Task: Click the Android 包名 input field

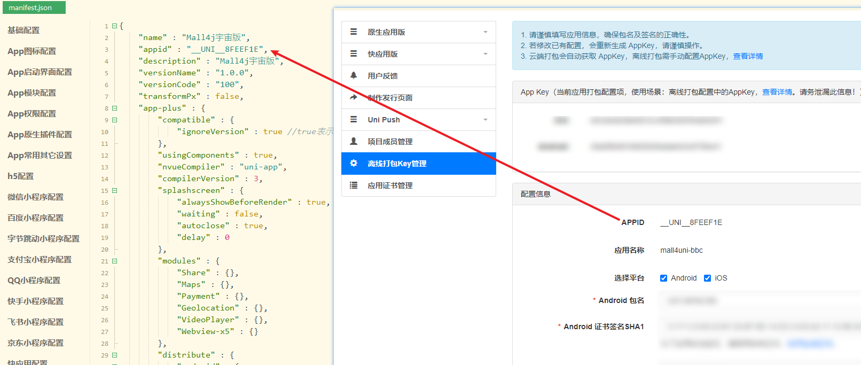Action: [x=758, y=301]
